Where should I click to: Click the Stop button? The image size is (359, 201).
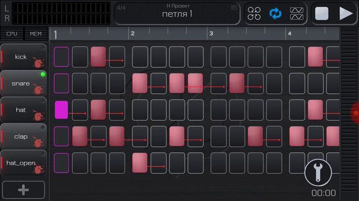click(x=321, y=13)
